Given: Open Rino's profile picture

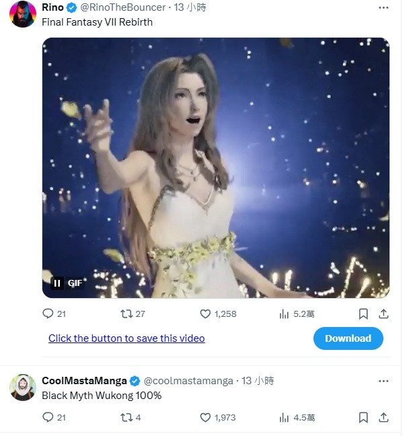Looking at the screenshot, I should (22, 14).
